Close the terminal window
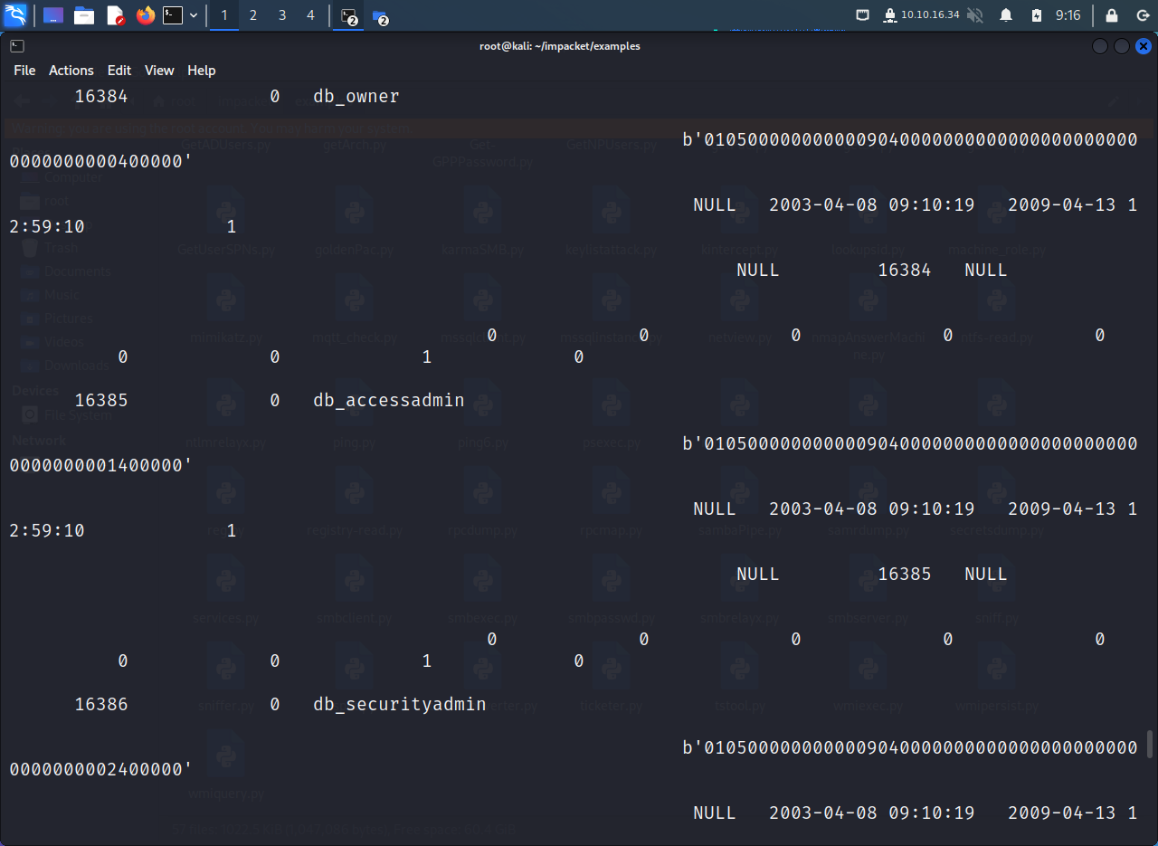The height and width of the screenshot is (846, 1158). point(1144,46)
